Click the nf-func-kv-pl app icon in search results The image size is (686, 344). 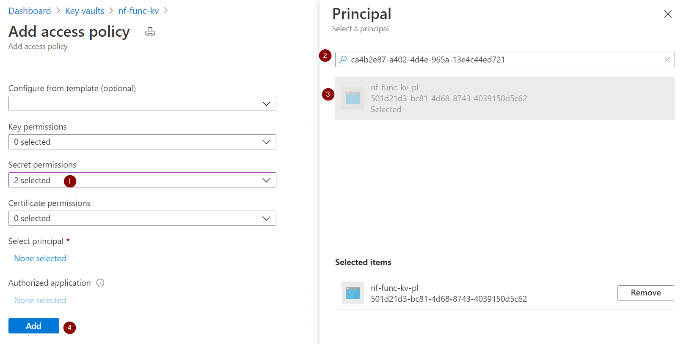point(353,98)
